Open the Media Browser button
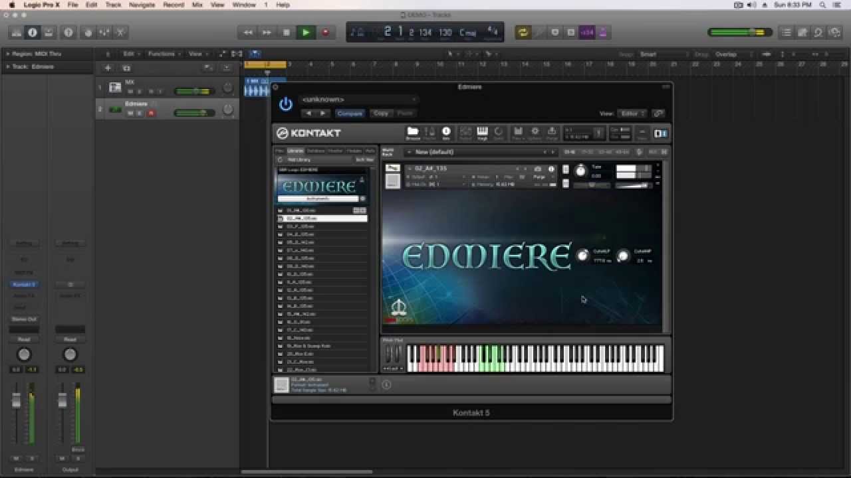This screenshot has height=478, width=851. [834, 32]
